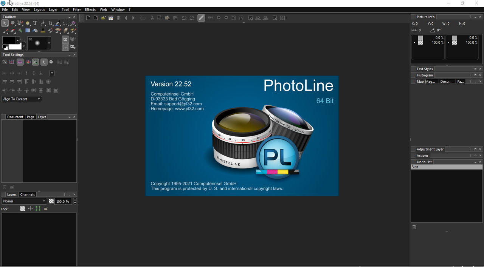Switch to the Actions tab
The width and height of the screenshot is (484, 267).
422,156
